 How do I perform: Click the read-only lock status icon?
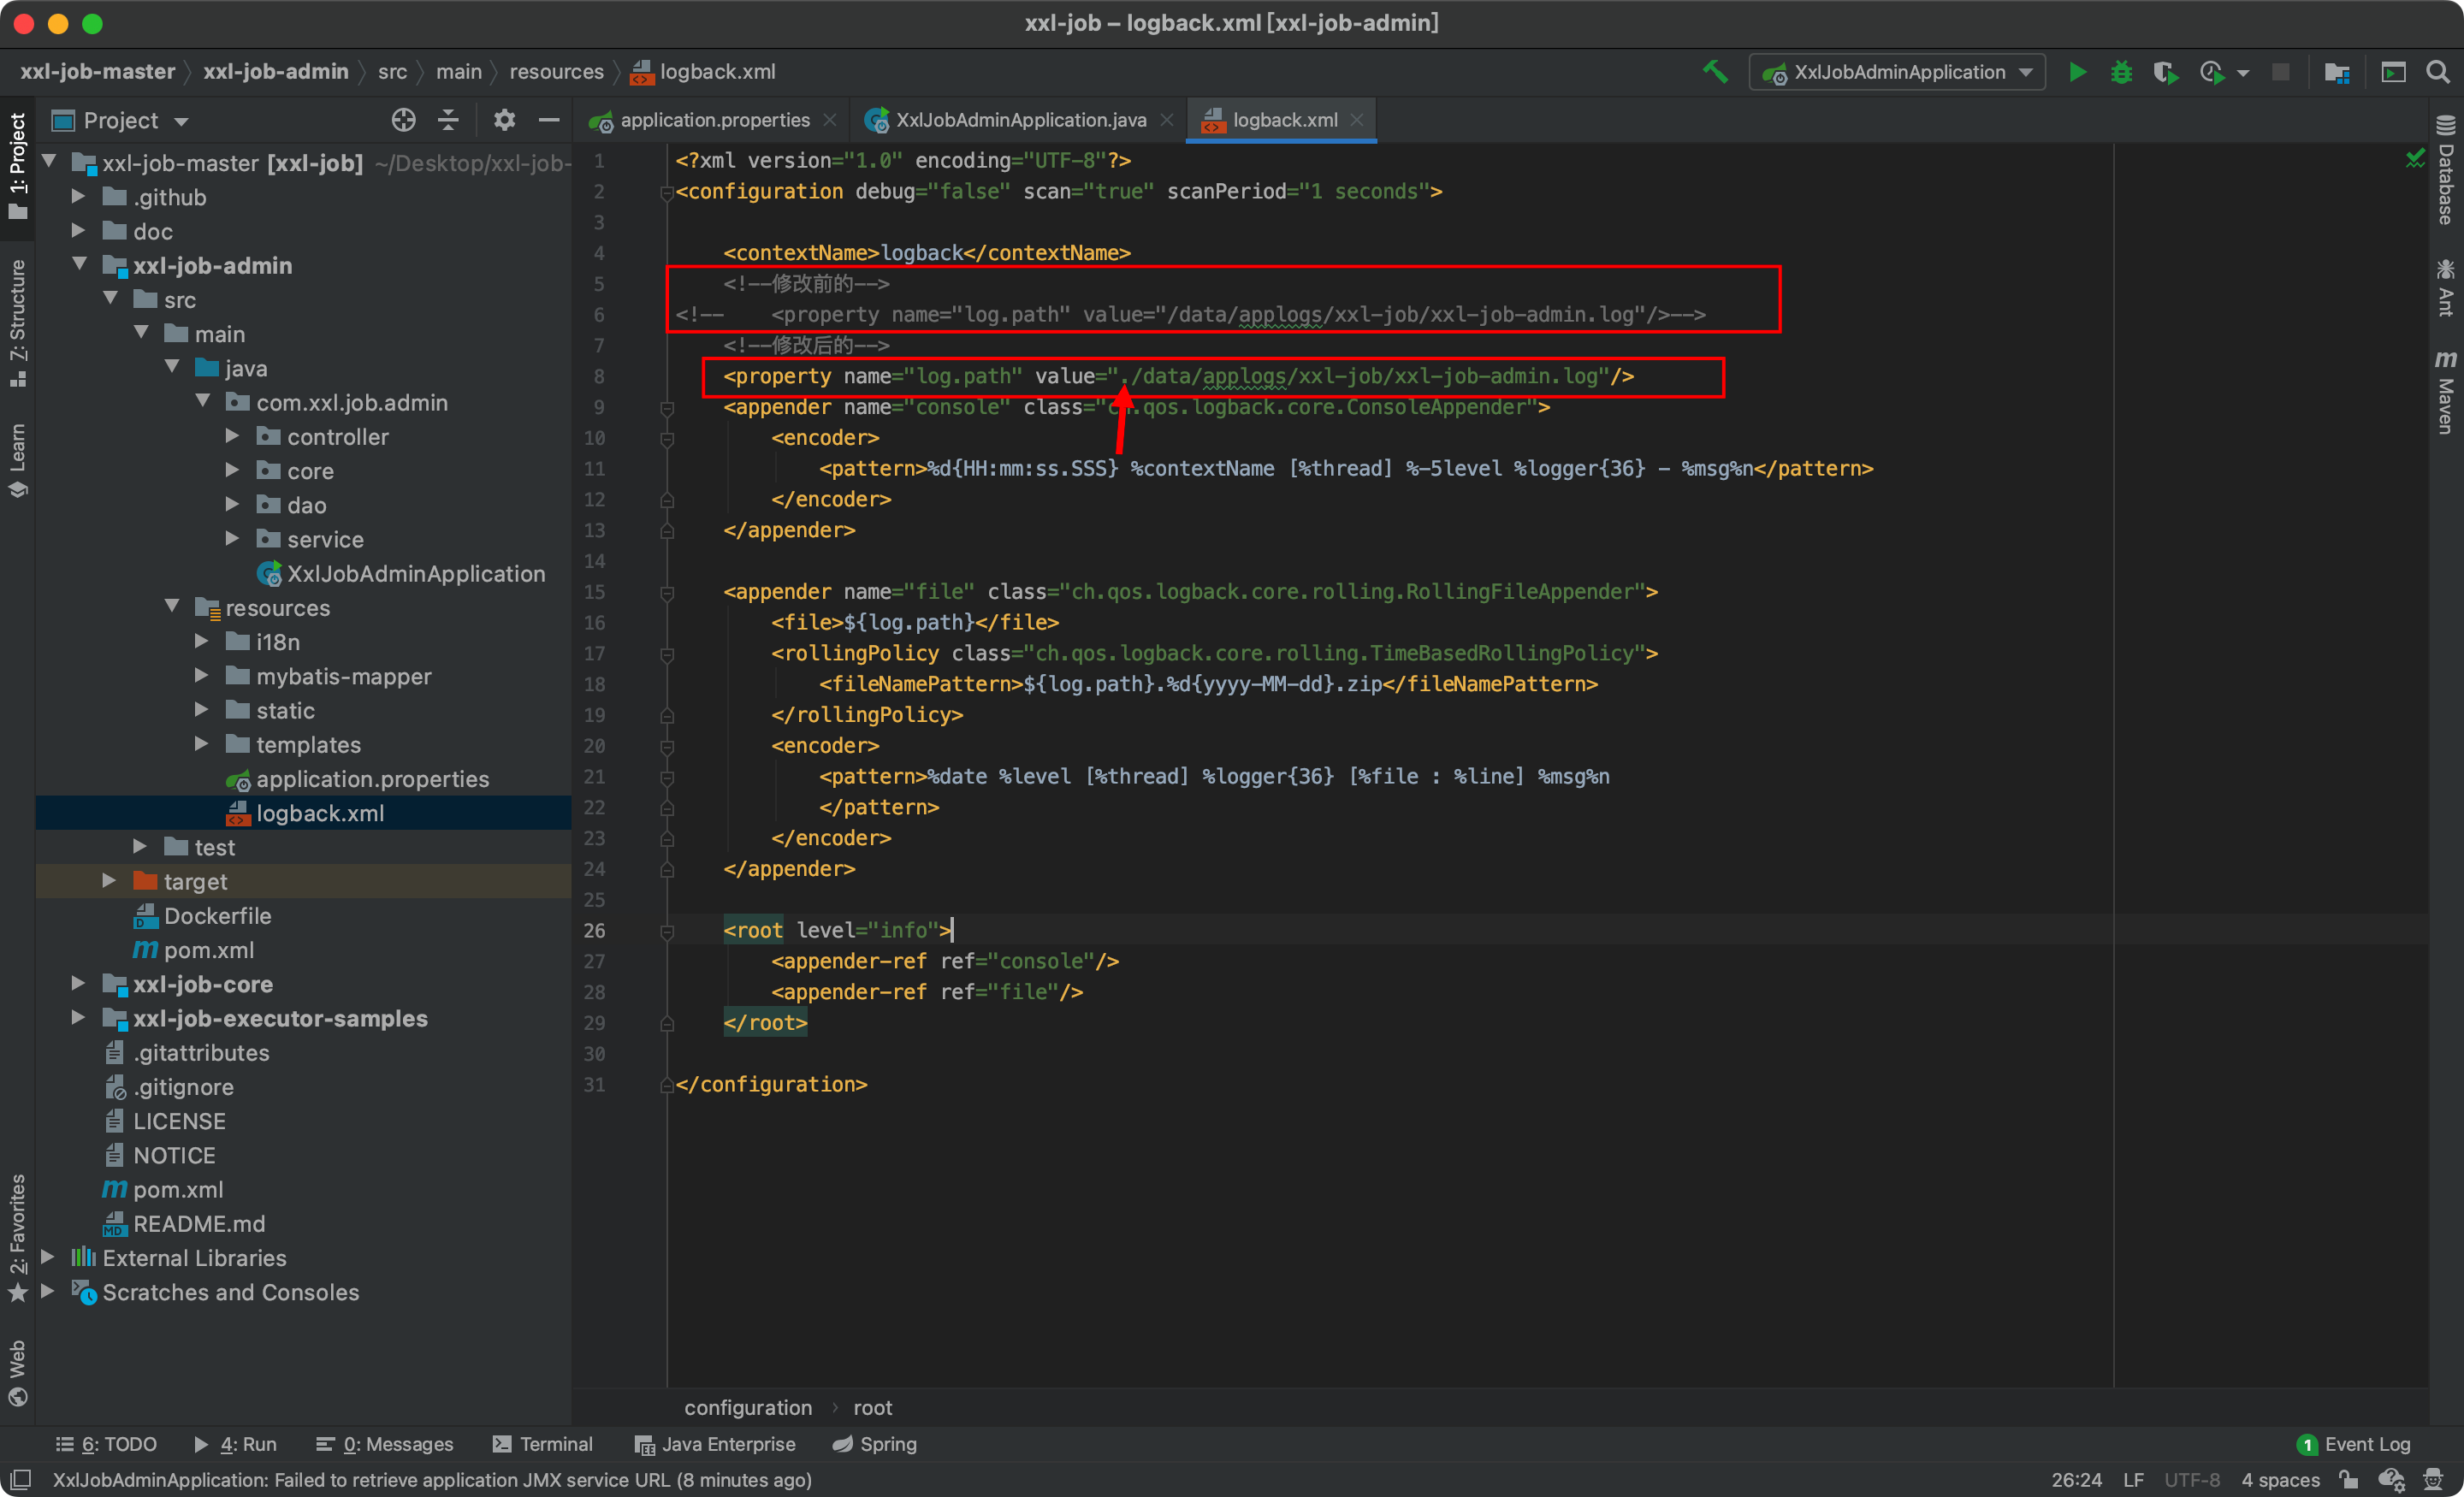coord(2348,1479)
